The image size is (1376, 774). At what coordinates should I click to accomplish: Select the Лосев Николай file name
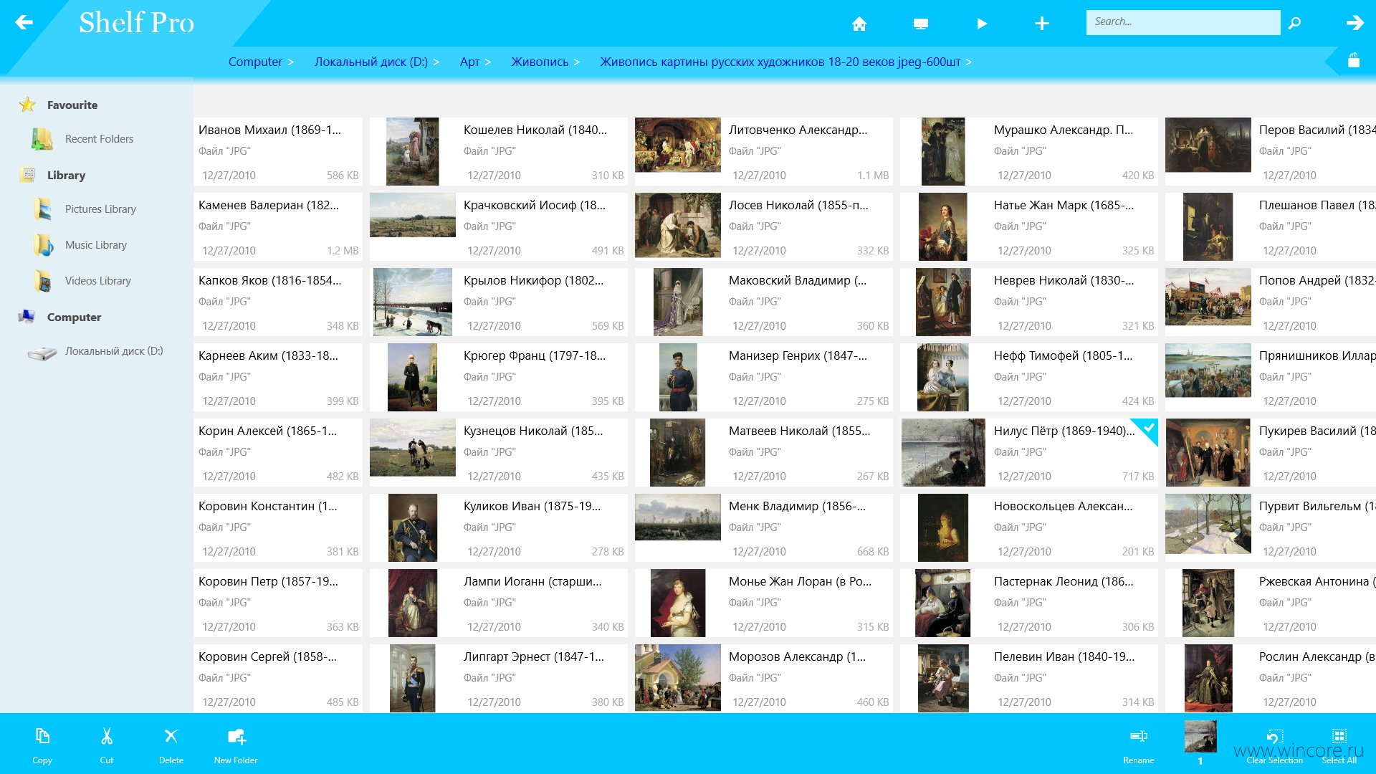click(x=798, y=205)
